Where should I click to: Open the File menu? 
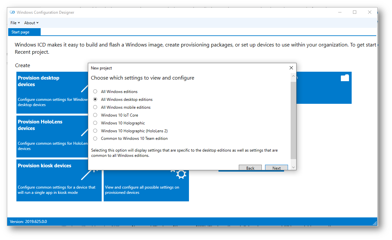pos(15,23)
